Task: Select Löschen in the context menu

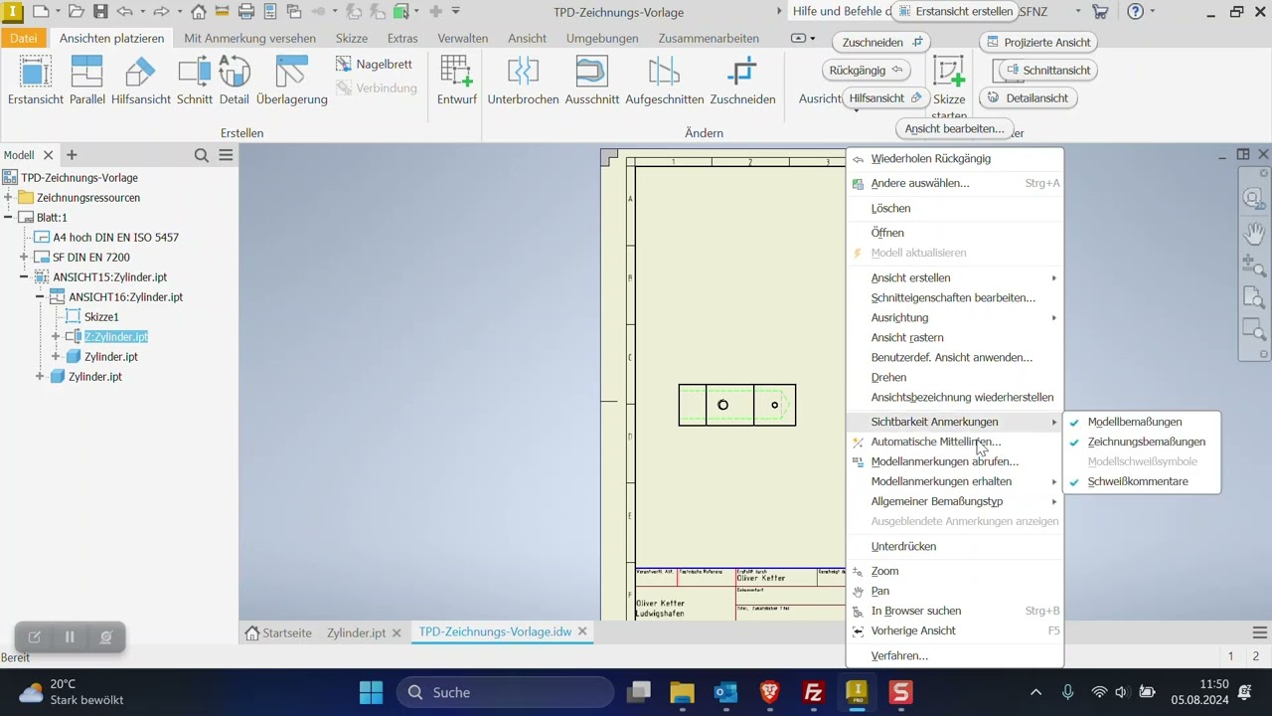Action: click(954, 208)
